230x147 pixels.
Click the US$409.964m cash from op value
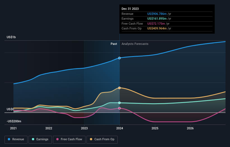(157, 29)
